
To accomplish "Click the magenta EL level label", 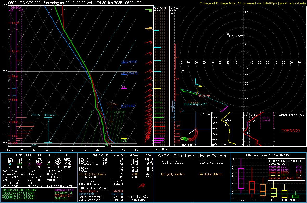I will pyautogui.click(x=124, y=87).
